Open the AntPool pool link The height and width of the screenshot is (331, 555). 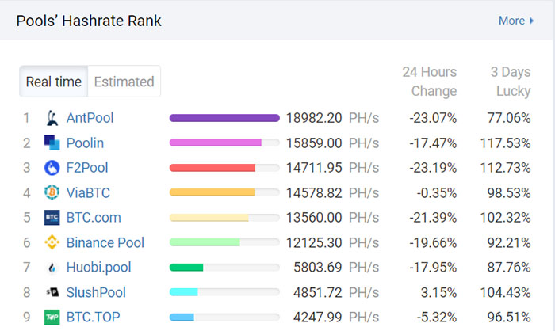point(90,119)
